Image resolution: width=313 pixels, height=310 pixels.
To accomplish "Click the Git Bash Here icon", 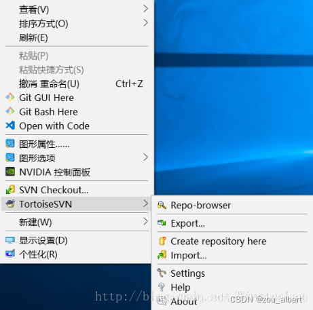I will click(10, 111).
